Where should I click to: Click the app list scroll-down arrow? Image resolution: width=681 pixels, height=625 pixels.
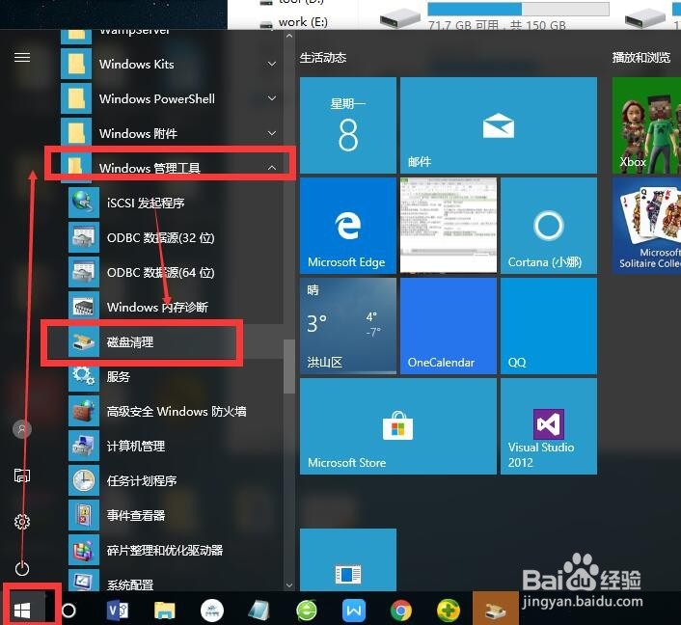[x=289, y=585]
